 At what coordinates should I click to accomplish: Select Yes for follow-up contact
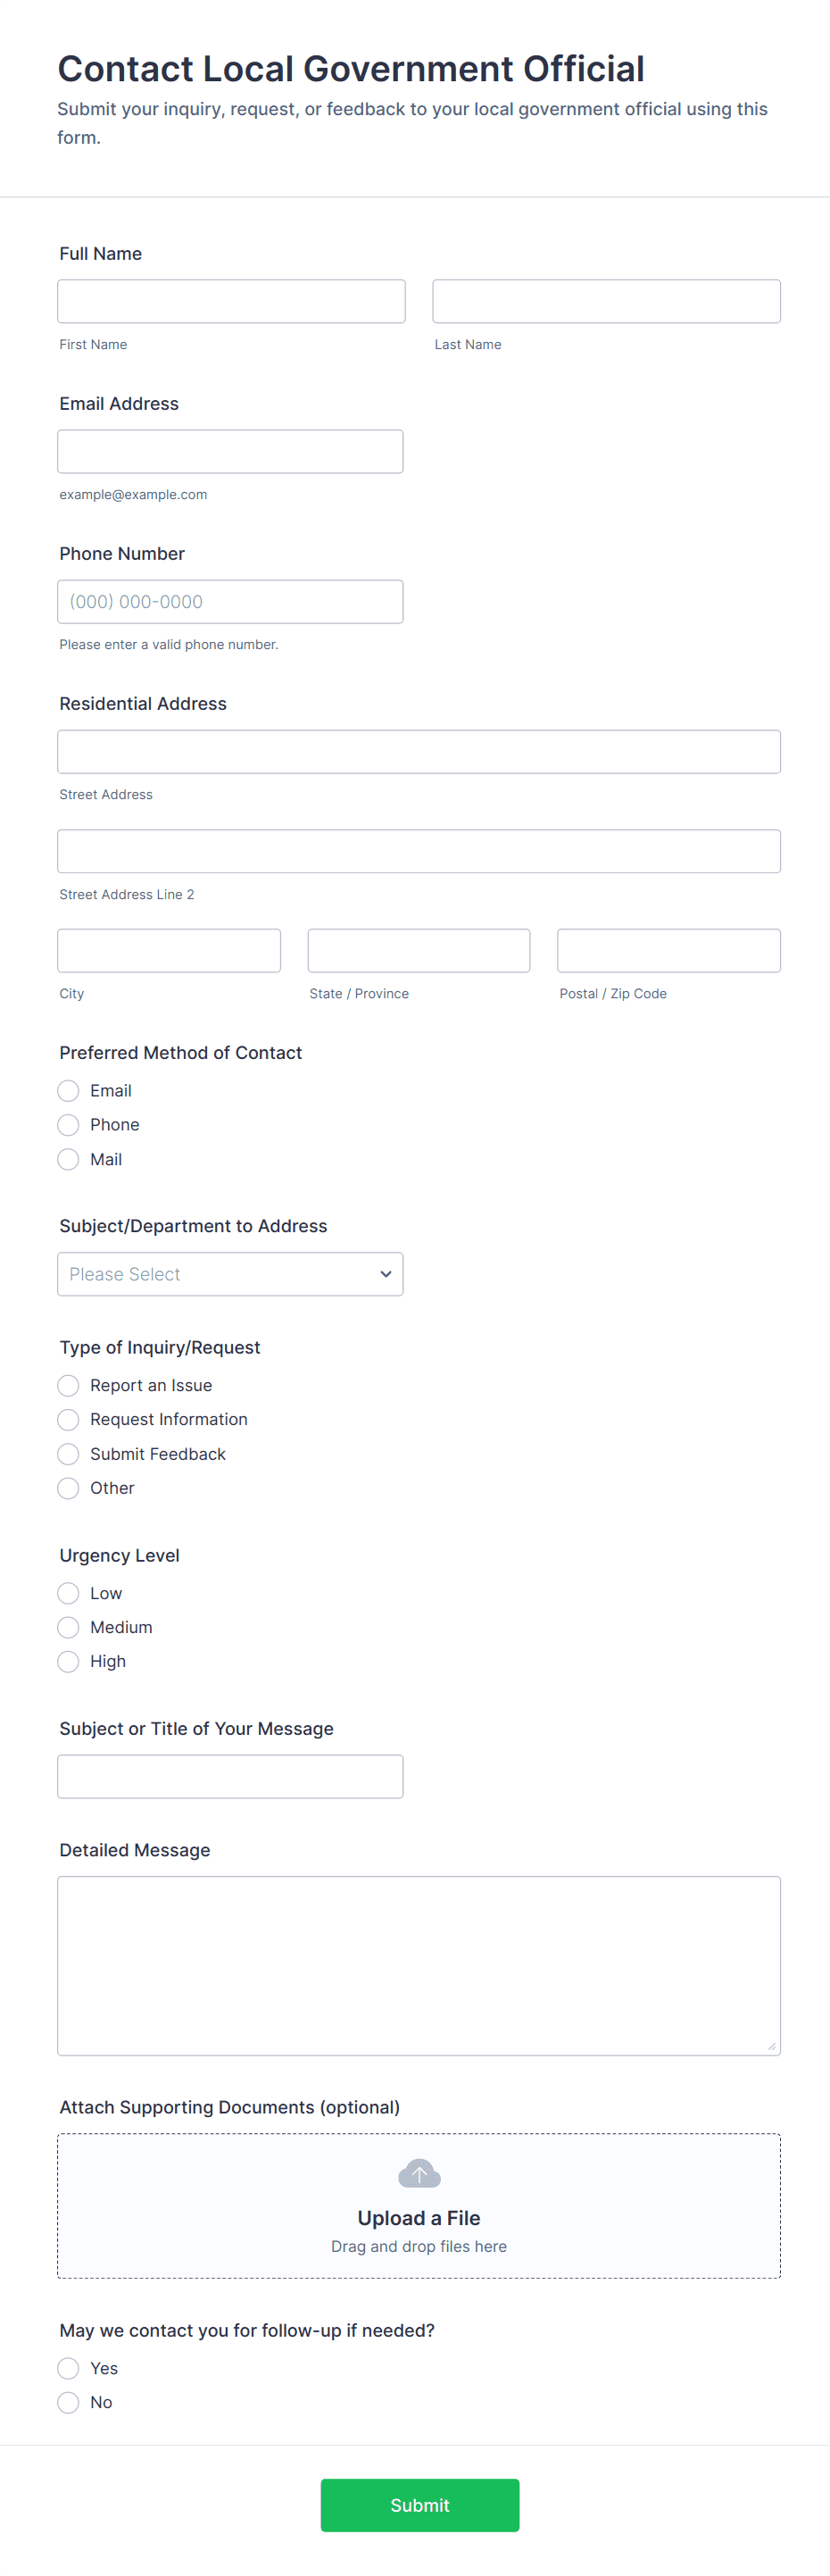68,2368
